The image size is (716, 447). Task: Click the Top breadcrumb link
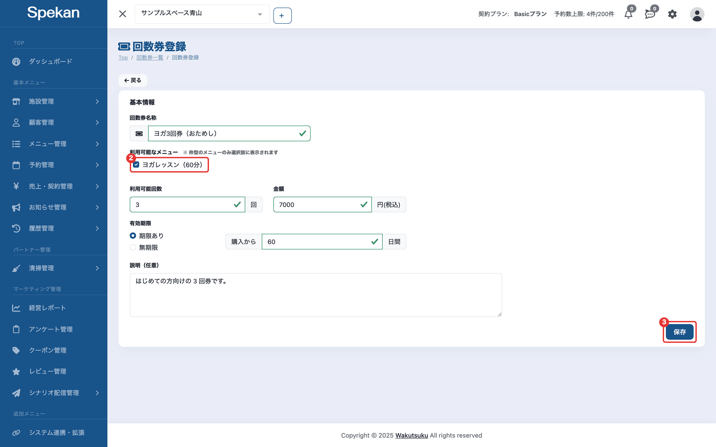click(123, 58)
